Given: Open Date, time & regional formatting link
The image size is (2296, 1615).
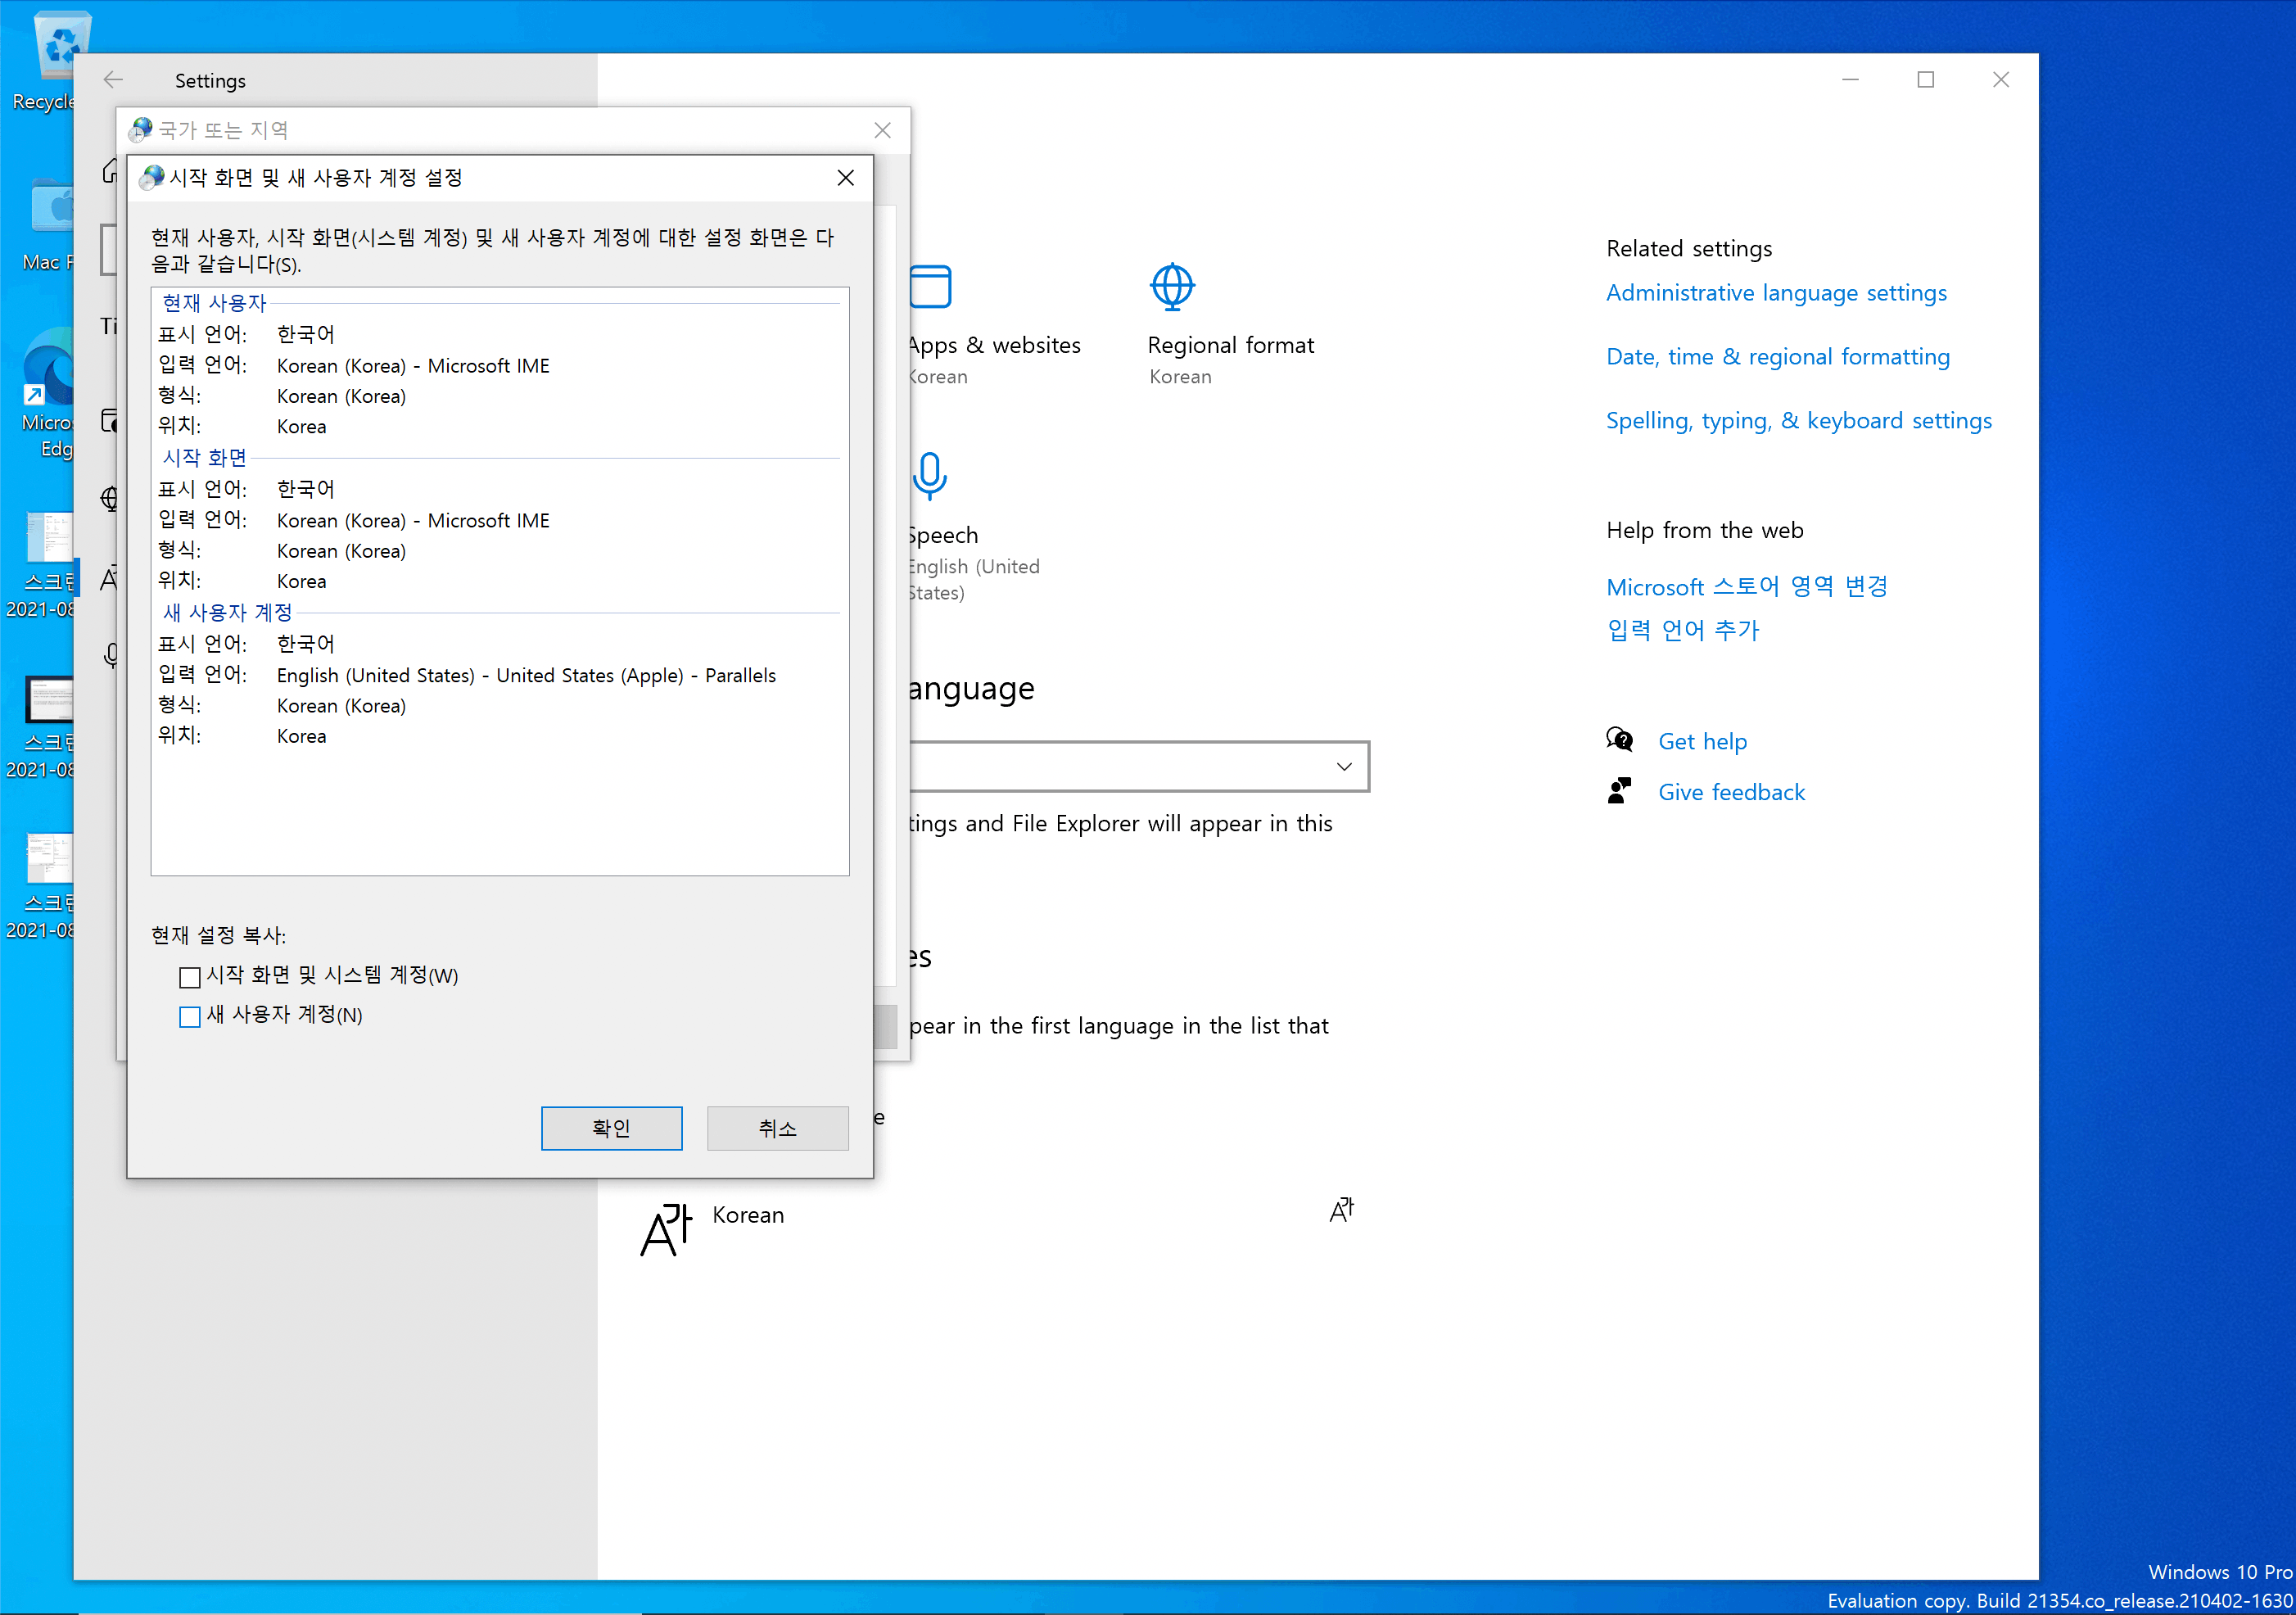Looking at the screenshot, I should click(1777, 357).
